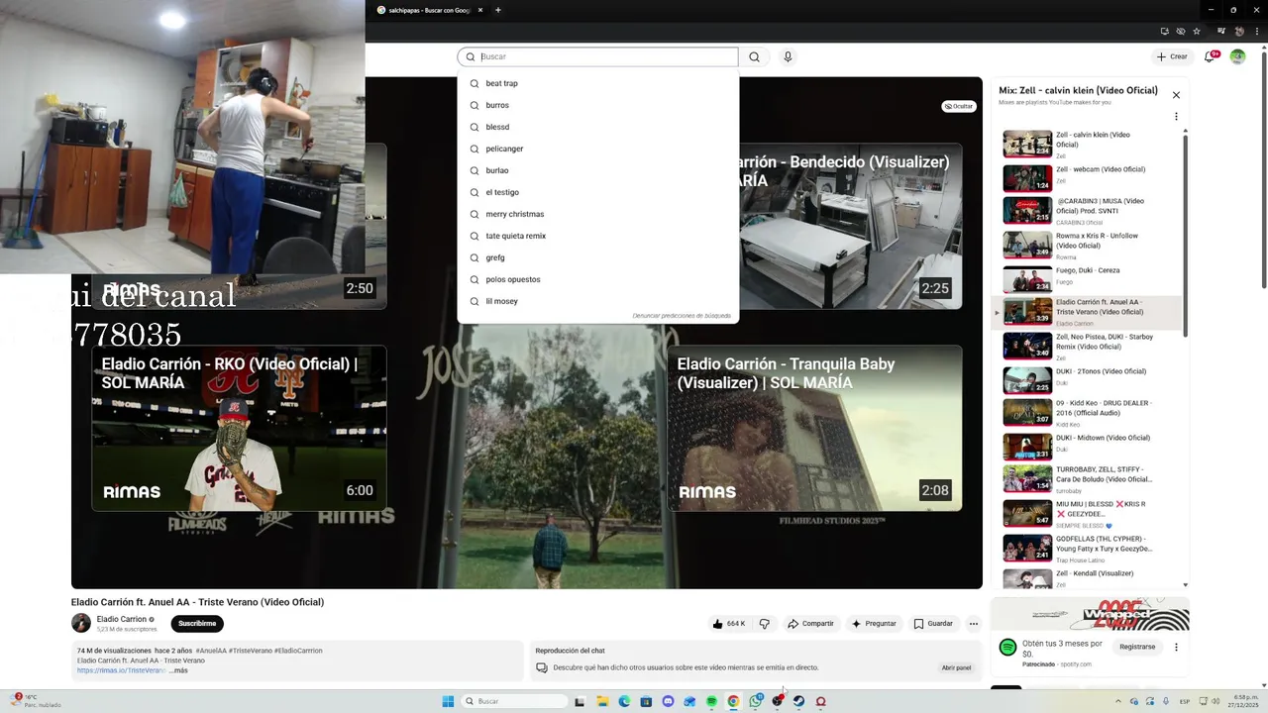Play 'DUKI - 2Tonos (Video Oficial)' from mix

(x=1088, y=380)
